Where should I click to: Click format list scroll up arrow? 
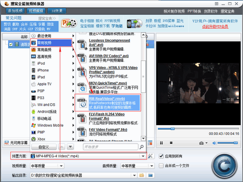[x=143, y=35]
